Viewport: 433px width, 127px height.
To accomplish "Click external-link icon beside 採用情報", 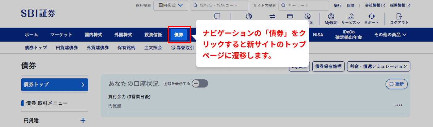I will point(408,5).
